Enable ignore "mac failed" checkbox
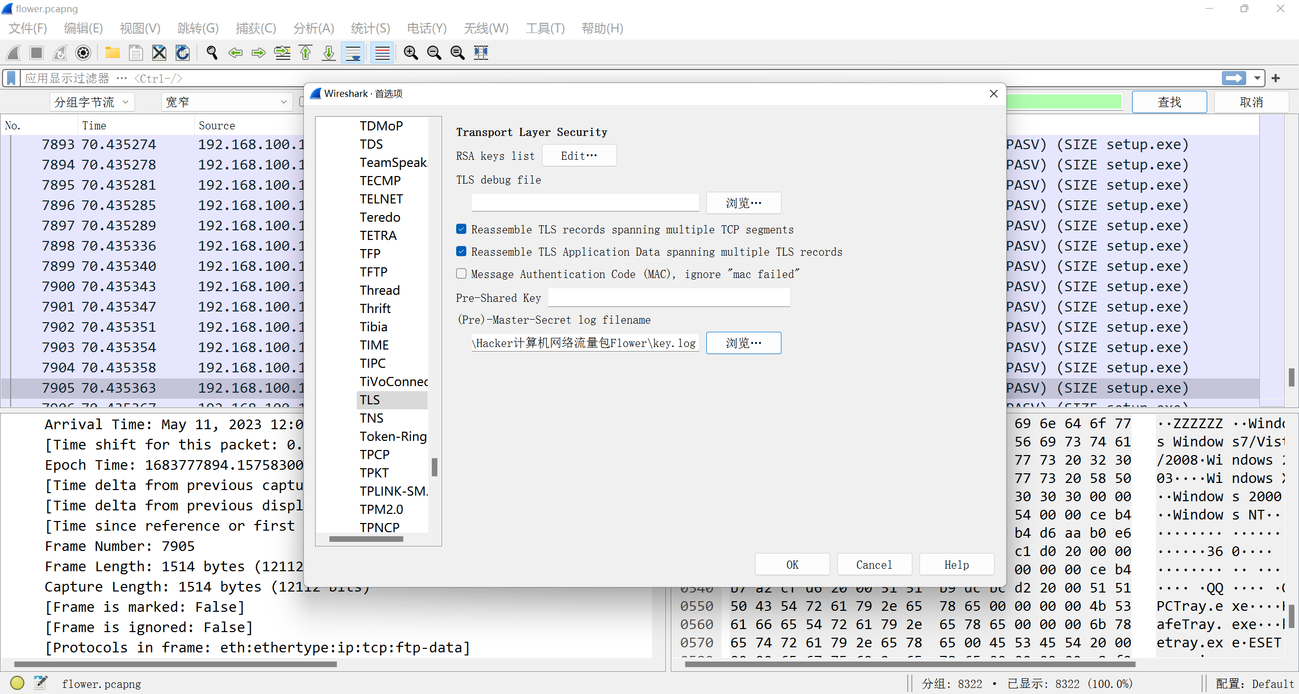The height and width of the screenshot is (694, 1299). click(461, 274)
